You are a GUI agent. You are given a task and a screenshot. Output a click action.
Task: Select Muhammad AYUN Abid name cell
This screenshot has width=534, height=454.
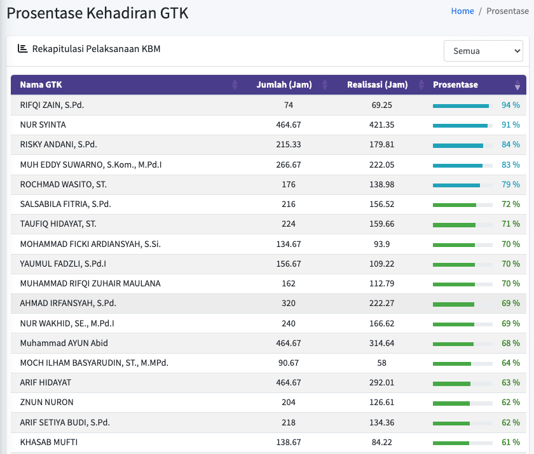[64, 343]
